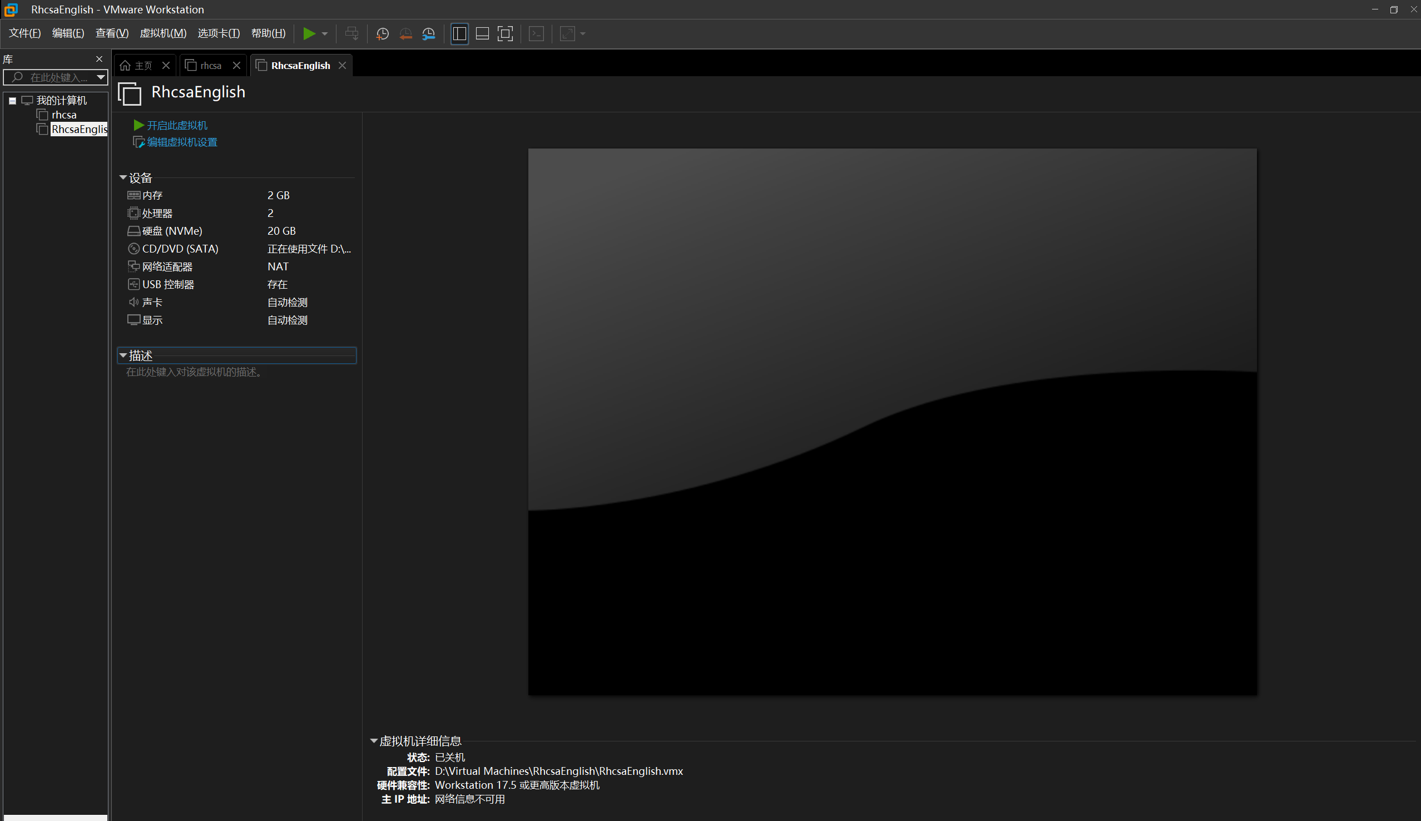The width and height of the screenshot is (1421, 821).
Task: Click the VMware Workstation title bar icon
Action: tap(11, 9)
